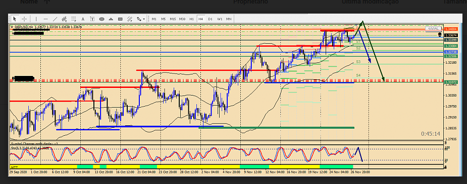The width and height of the screenshot is (467, 184).
Task: Click the 0:45:14 candle timer
Action: pyautogui.click(x=430, y=134)
